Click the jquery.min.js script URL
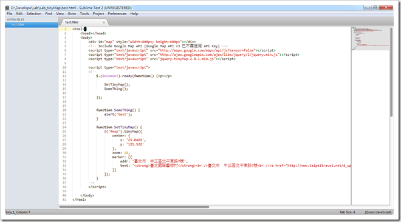Image resolution: width=401 pixels, height=222 pixels. click(x=219, y=55)
